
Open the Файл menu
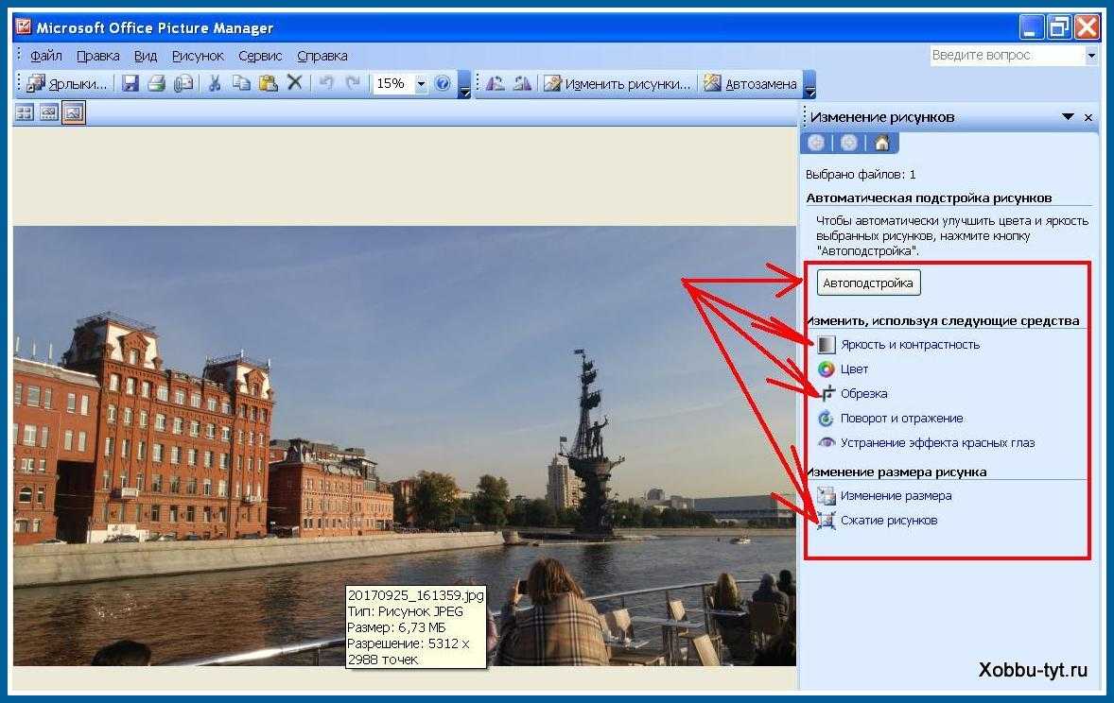click(46, 56)
